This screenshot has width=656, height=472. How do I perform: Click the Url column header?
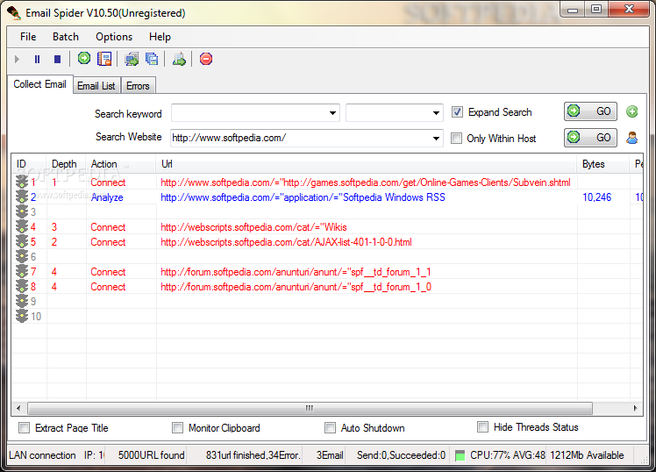pyautogui.click(x=367, y=164)
